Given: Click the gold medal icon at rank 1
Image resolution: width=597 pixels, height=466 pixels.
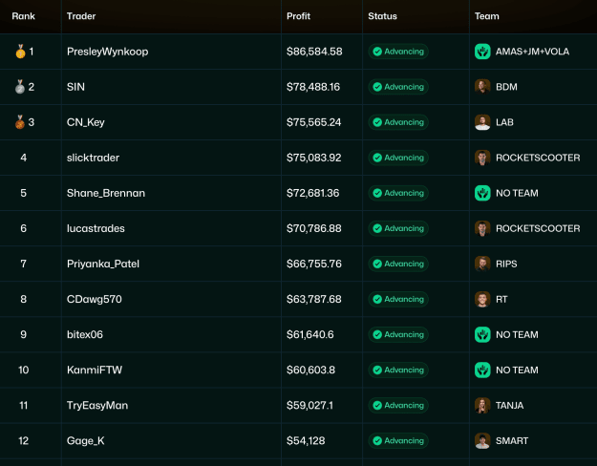Looking at the screenshot, I should point(21,52).
